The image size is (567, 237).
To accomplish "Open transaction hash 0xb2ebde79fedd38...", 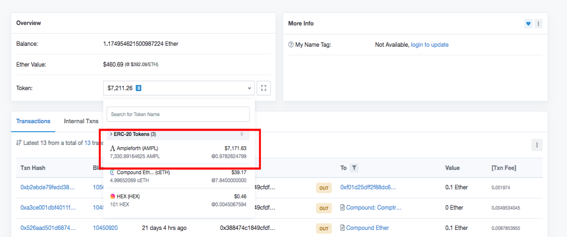I will [48, 187].
